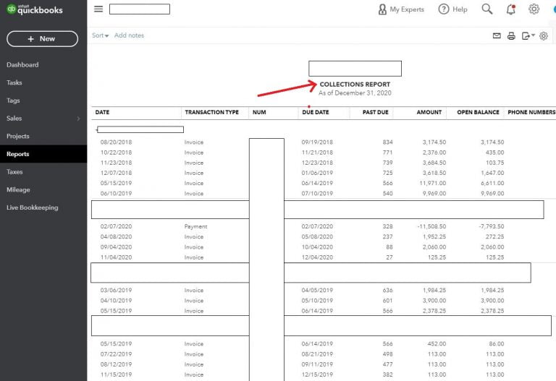This screenshot has height=381, width=556.
Task: Click due date 05/08/2020
Action: (317, 237)
